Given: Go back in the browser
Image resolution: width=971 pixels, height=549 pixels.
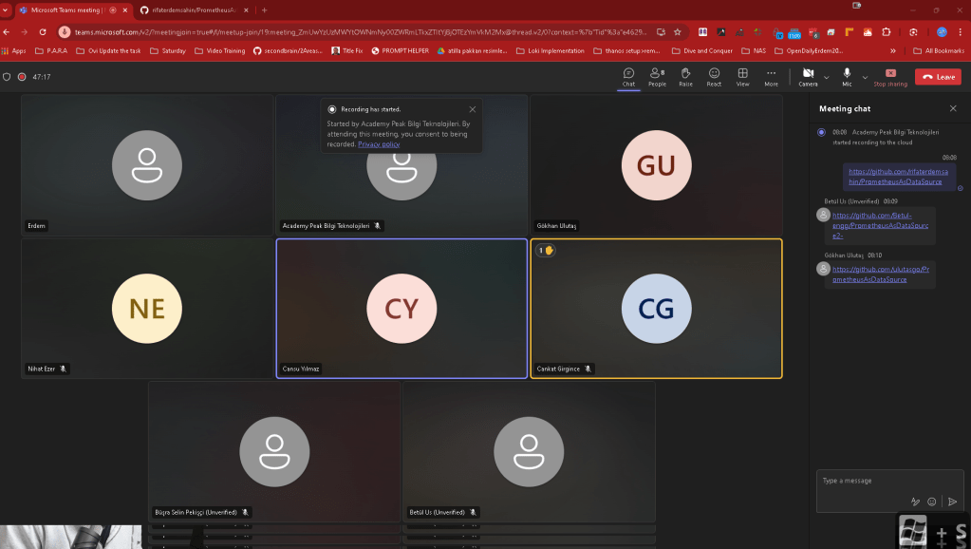Looking at the screenshot, I should click(7, 32).
